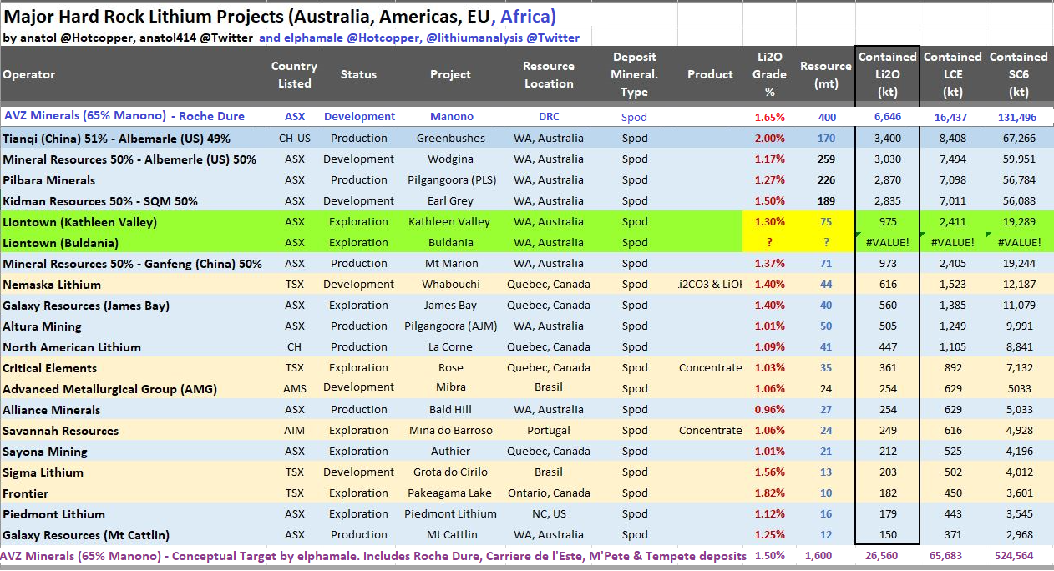This screenshot has width=1054, height=571.
Task: Select the 'Alliance Minerals' operator cell
Action: [51, 409]
